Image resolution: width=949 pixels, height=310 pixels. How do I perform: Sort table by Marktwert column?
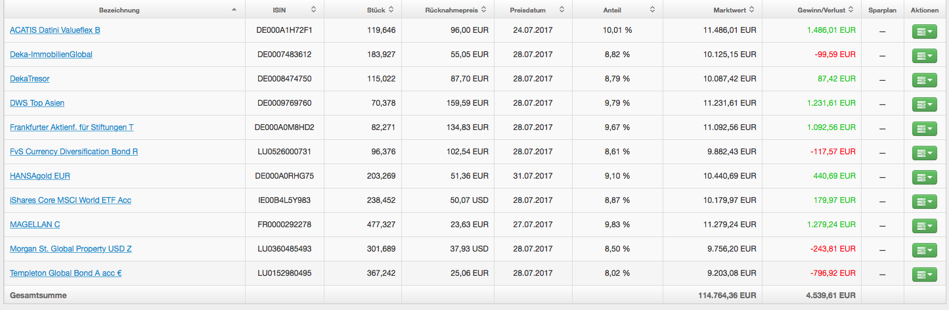coord(713,10)
